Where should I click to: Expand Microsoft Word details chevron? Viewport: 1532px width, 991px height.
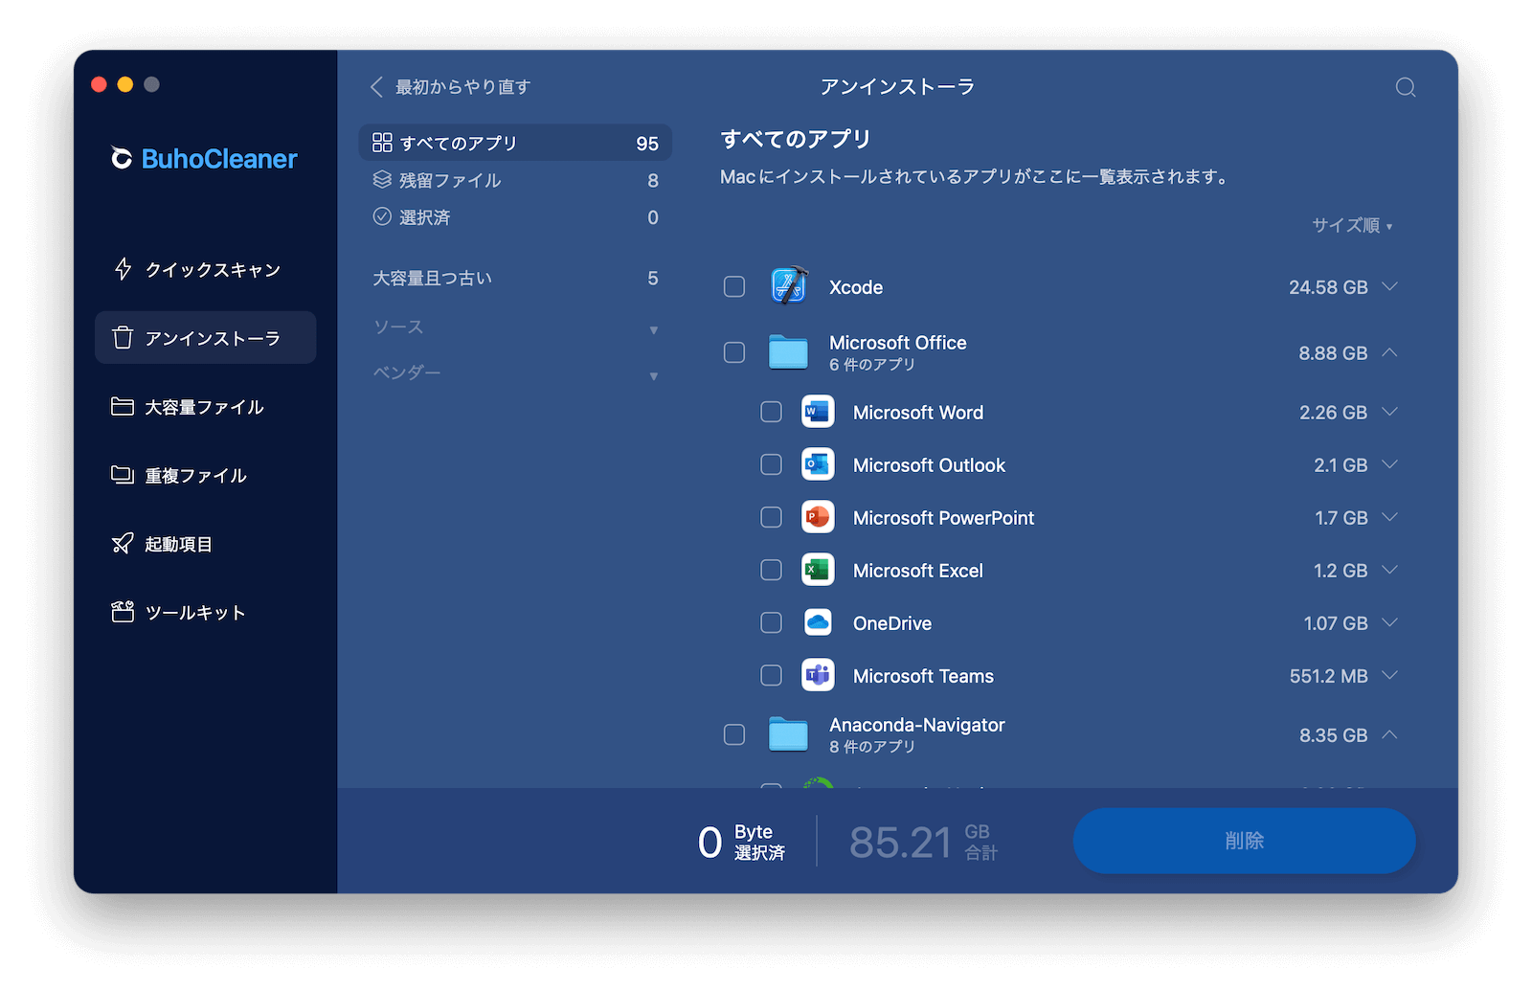click(x=1390, y=412)
